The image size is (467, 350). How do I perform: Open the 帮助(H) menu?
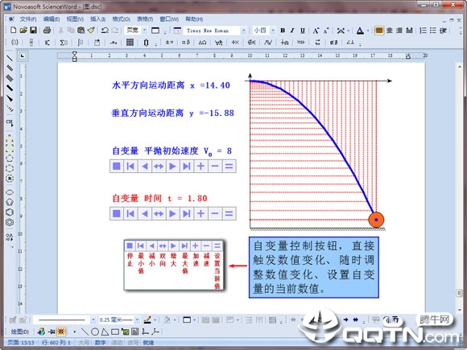pyautogui.click(x=194, y=19)
